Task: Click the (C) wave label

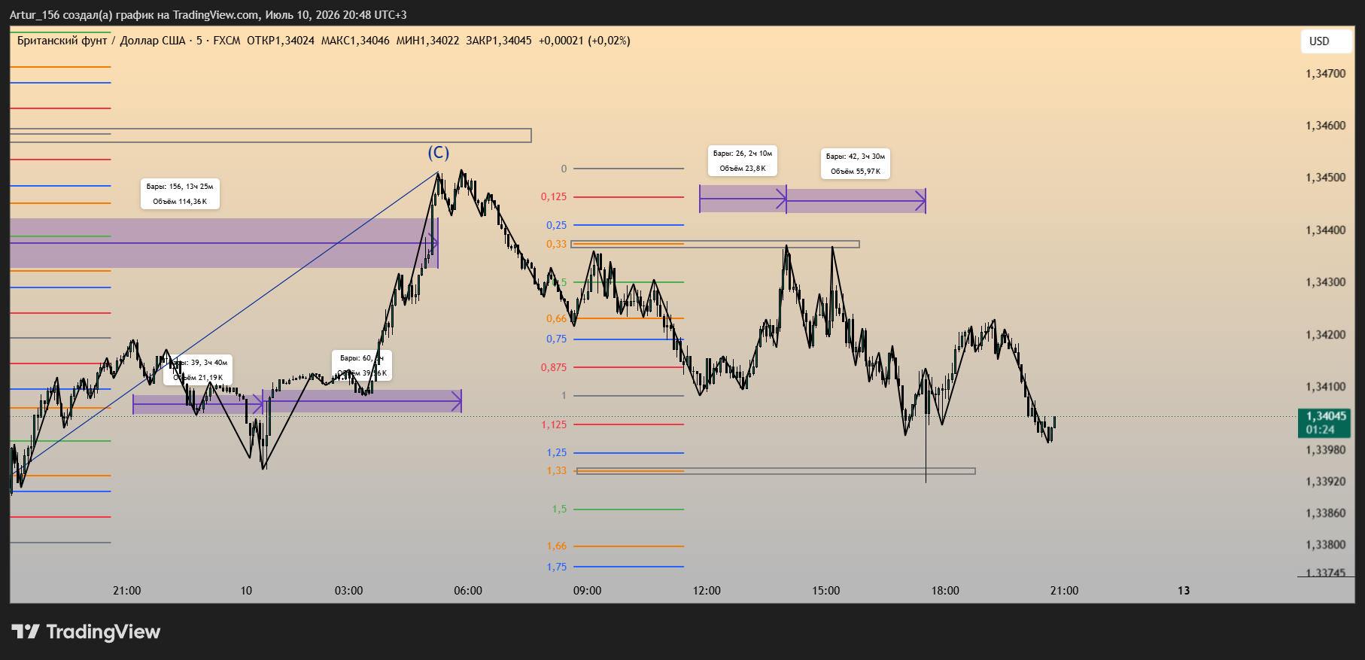Action: (439, 153)
